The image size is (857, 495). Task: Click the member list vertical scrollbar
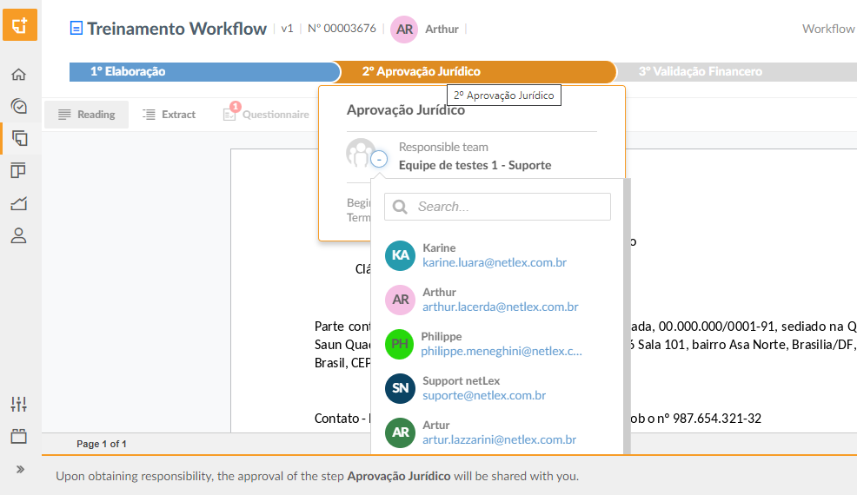tap(627, 316)
